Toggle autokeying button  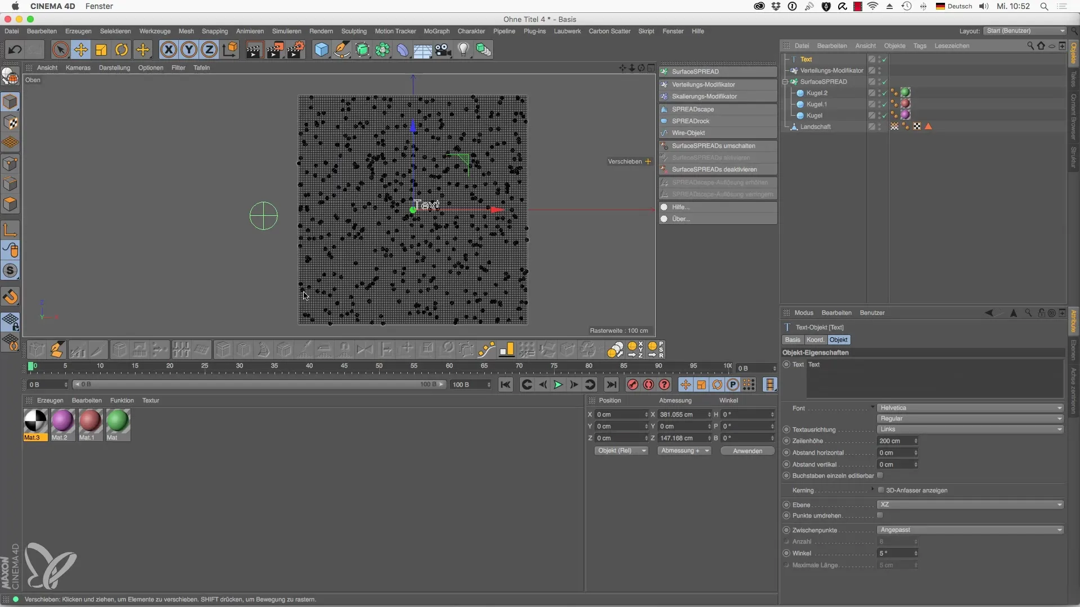tap(648, 384)
